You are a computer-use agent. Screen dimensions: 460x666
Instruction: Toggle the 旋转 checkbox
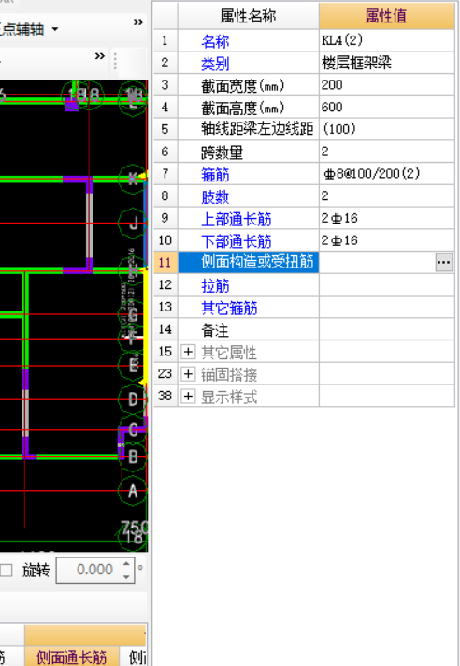(7, 570)
